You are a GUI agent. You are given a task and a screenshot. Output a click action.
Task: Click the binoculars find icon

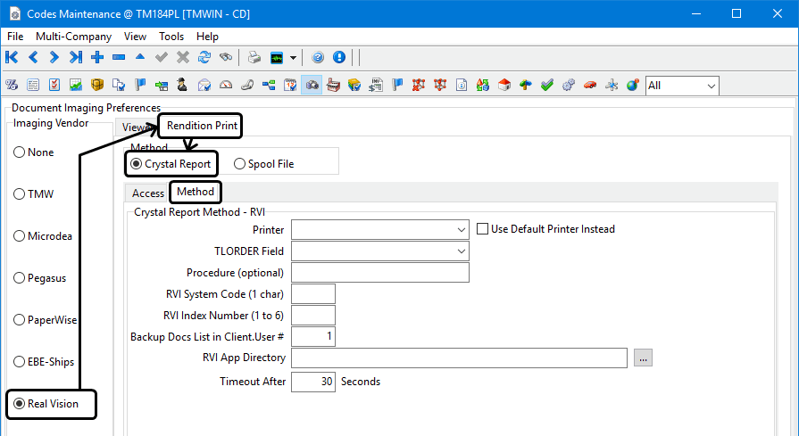[226, 57]
